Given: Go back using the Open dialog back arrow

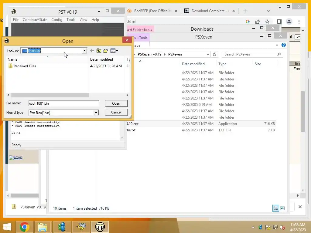Looking at the screenshot, I should point(92,51).
